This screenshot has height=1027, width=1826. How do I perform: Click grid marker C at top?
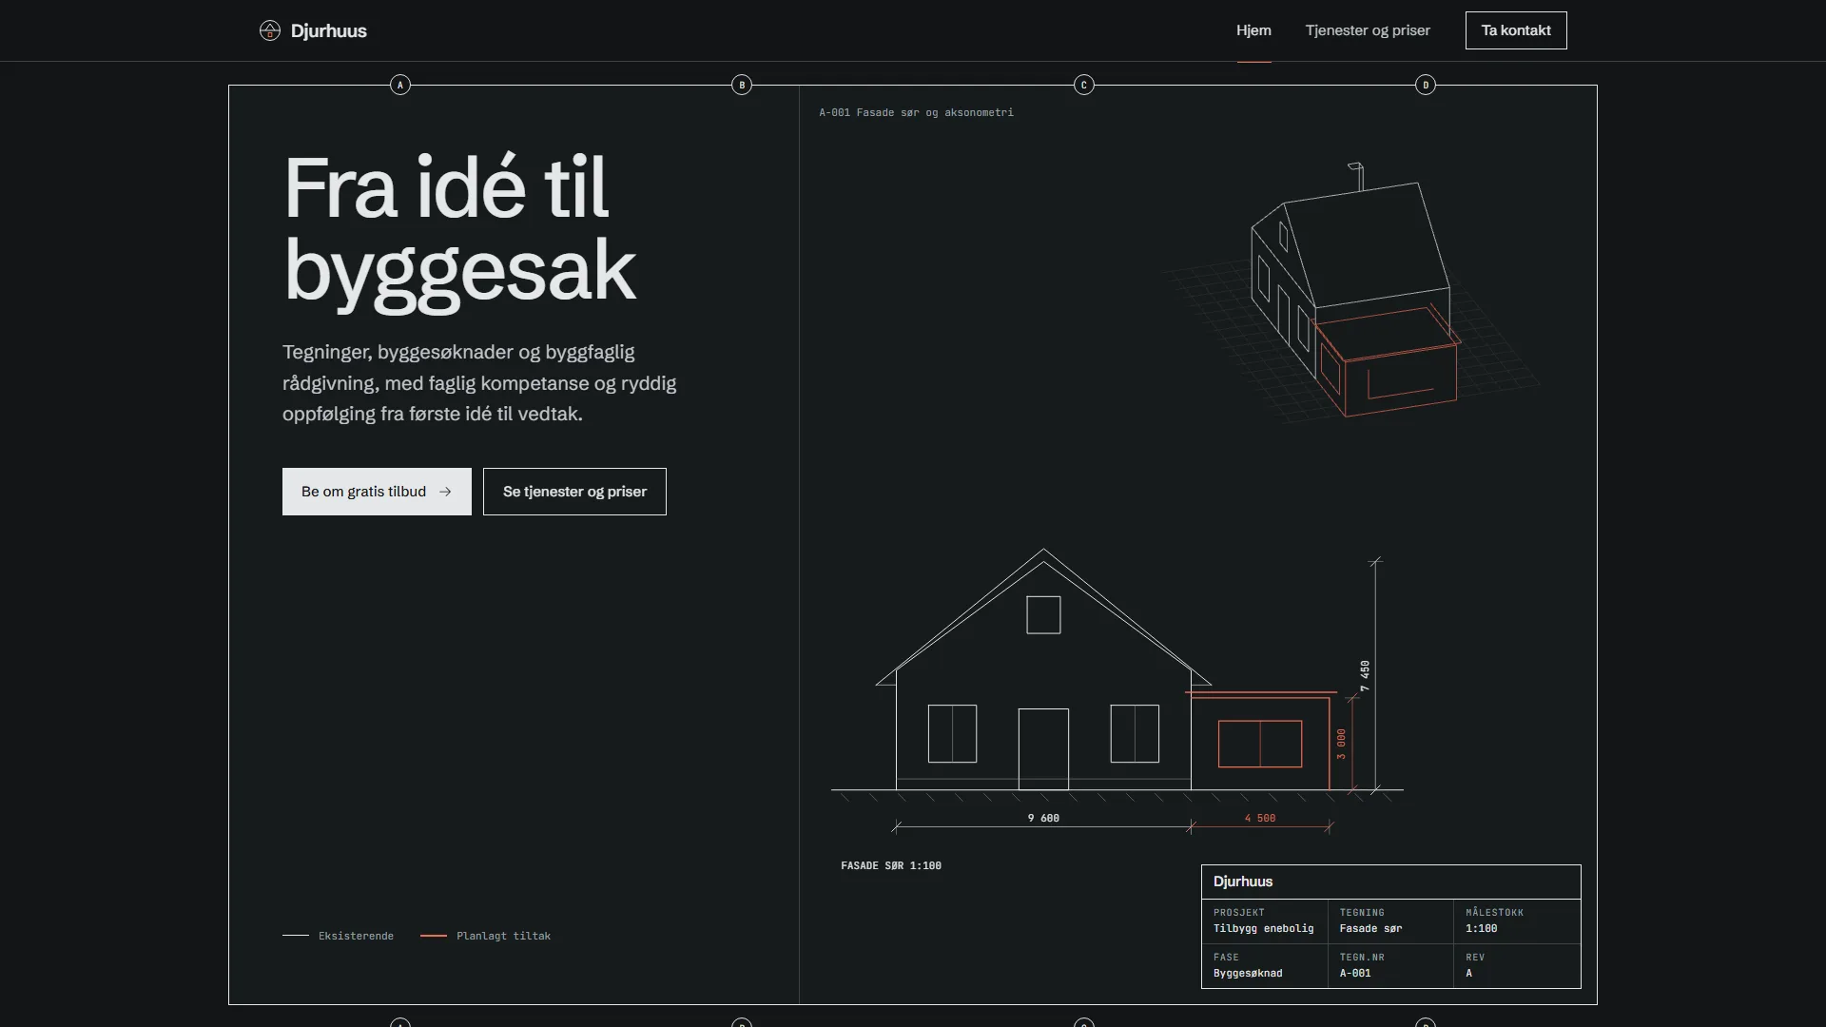(1084, 85)
